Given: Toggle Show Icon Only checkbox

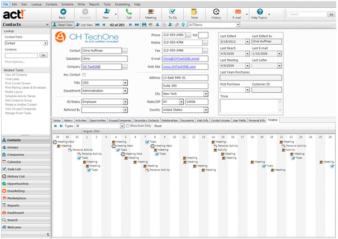Looking at the screenshot, I should (x=127, y=126).
